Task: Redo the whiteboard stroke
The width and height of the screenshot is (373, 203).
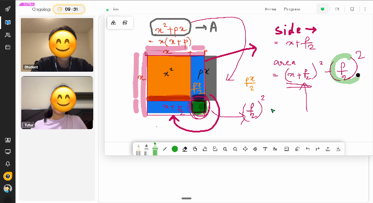Action: (318, 149)
